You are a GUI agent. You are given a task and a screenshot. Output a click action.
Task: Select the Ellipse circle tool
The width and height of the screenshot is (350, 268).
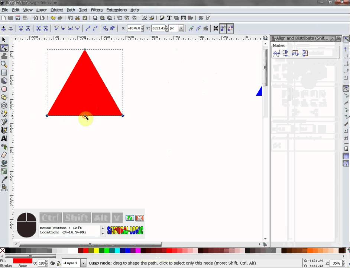point(4,89)
